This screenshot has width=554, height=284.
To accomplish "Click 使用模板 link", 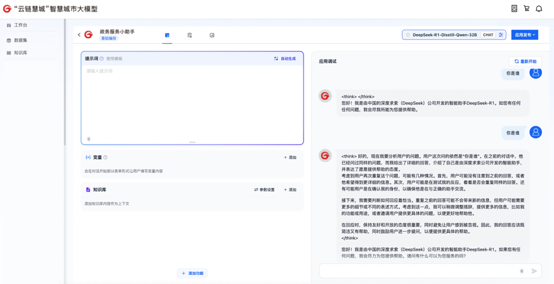I will [x=114, y=58].
